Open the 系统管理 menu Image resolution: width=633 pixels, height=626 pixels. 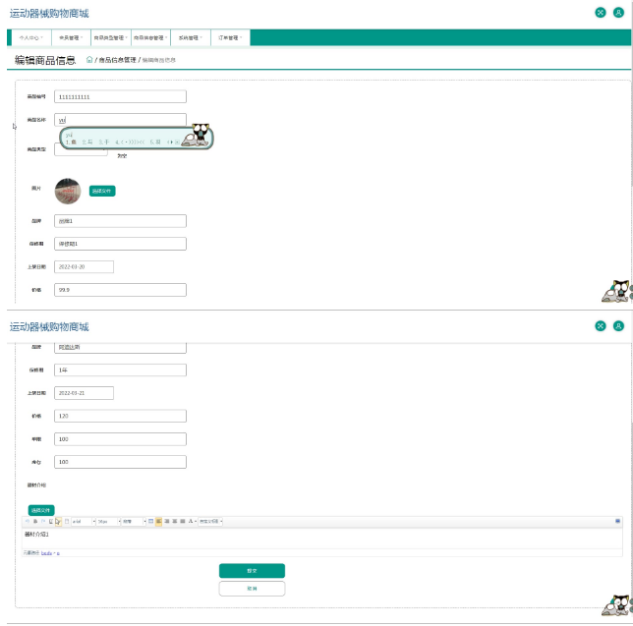pyautogui.click(x=190, y=37)
